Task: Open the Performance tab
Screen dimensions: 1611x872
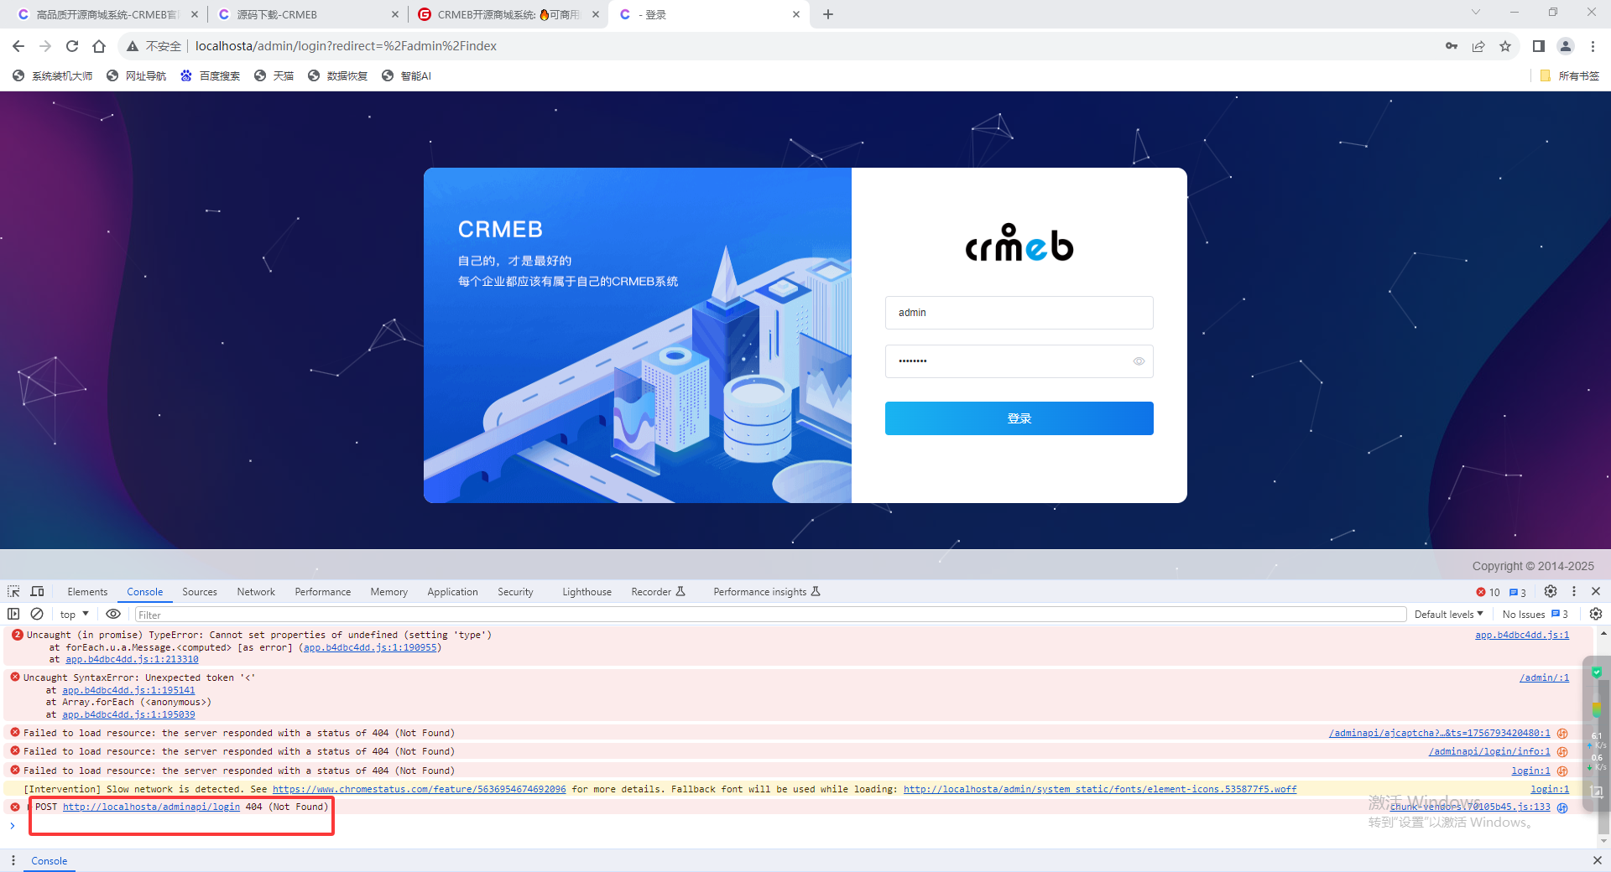Action: coord(323,592)
